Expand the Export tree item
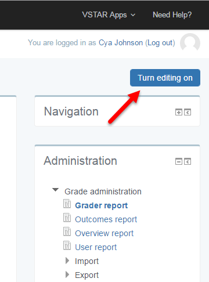 pos(67,274)
